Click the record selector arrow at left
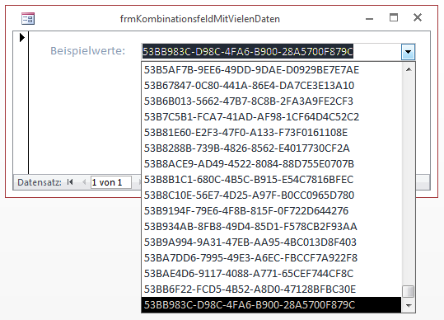 pos(21,37)
